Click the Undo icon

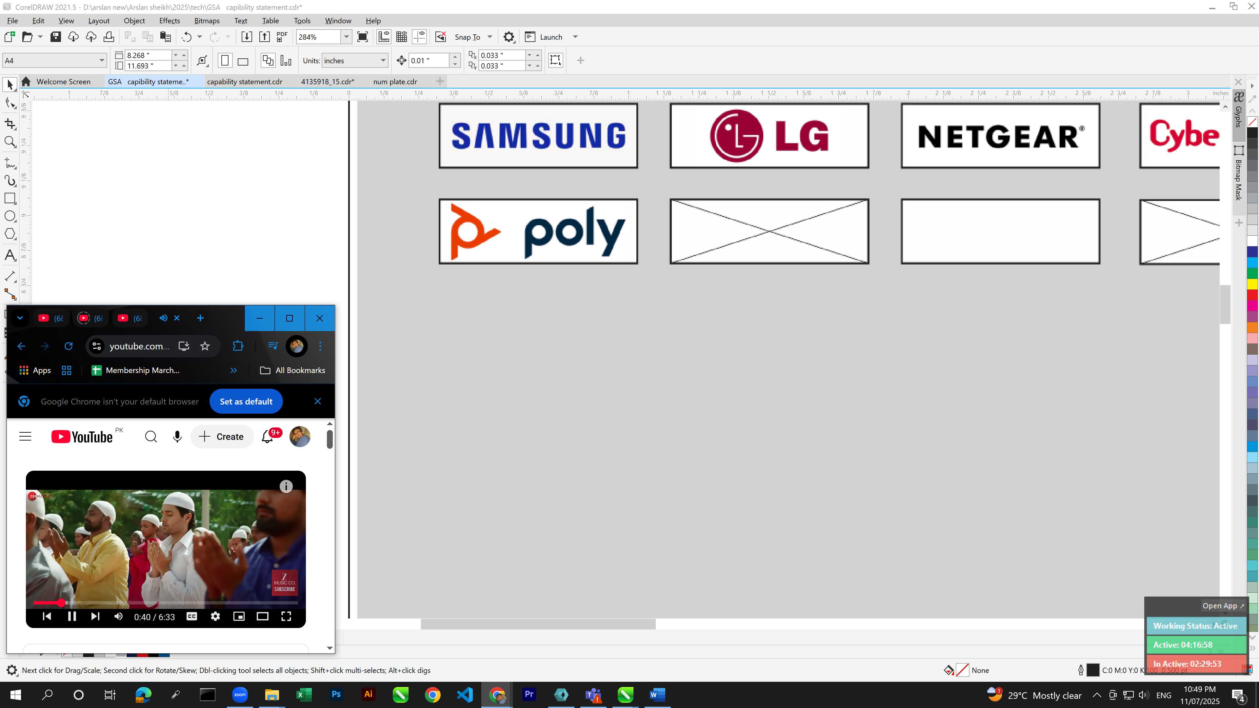tap(186, 37)
